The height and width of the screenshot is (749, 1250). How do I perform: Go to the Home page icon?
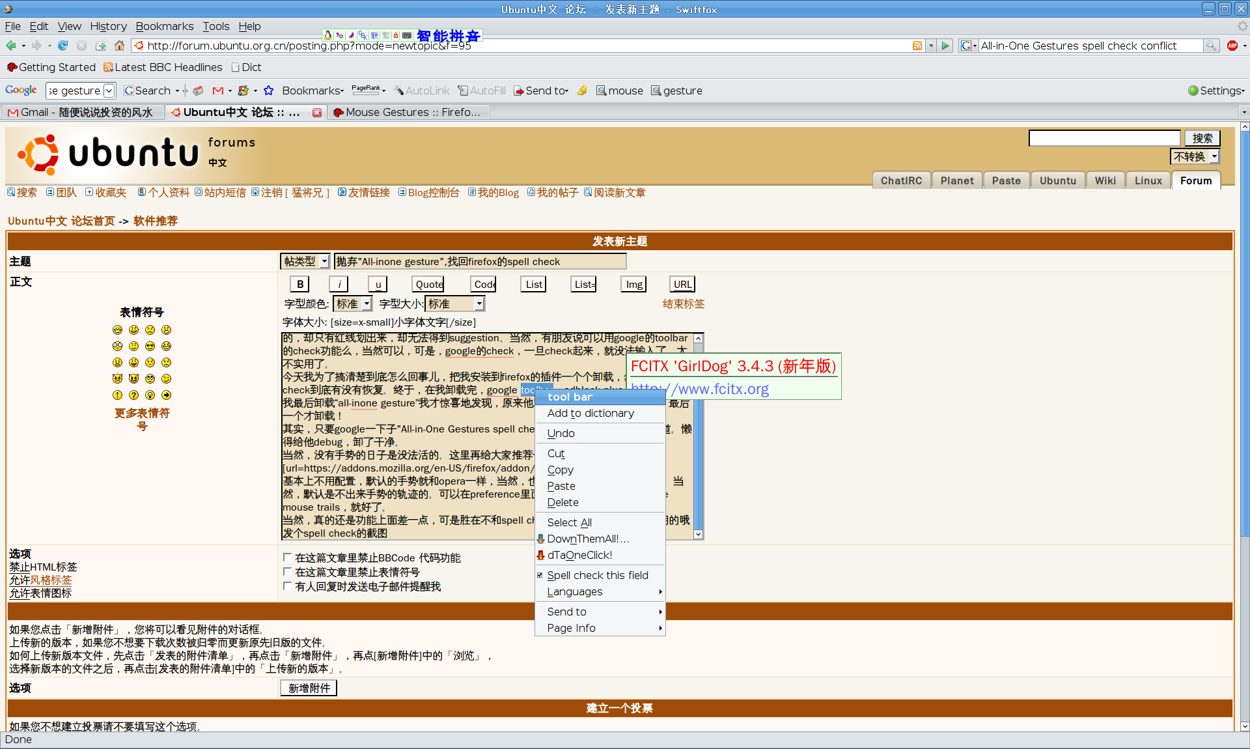click(x=119, y=46)
